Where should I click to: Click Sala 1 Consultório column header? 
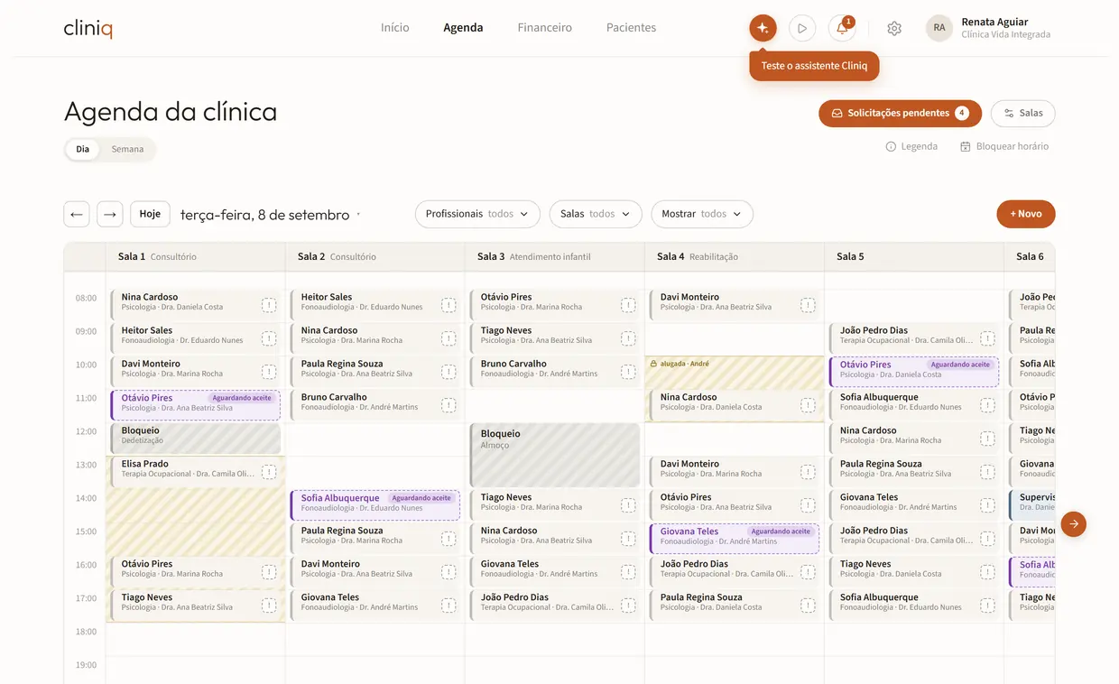pos(195,256)
